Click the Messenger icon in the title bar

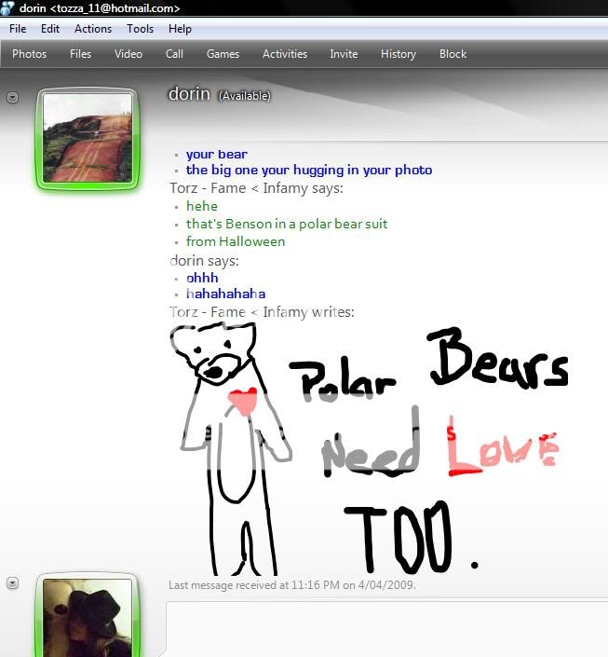tap(8, 8)
